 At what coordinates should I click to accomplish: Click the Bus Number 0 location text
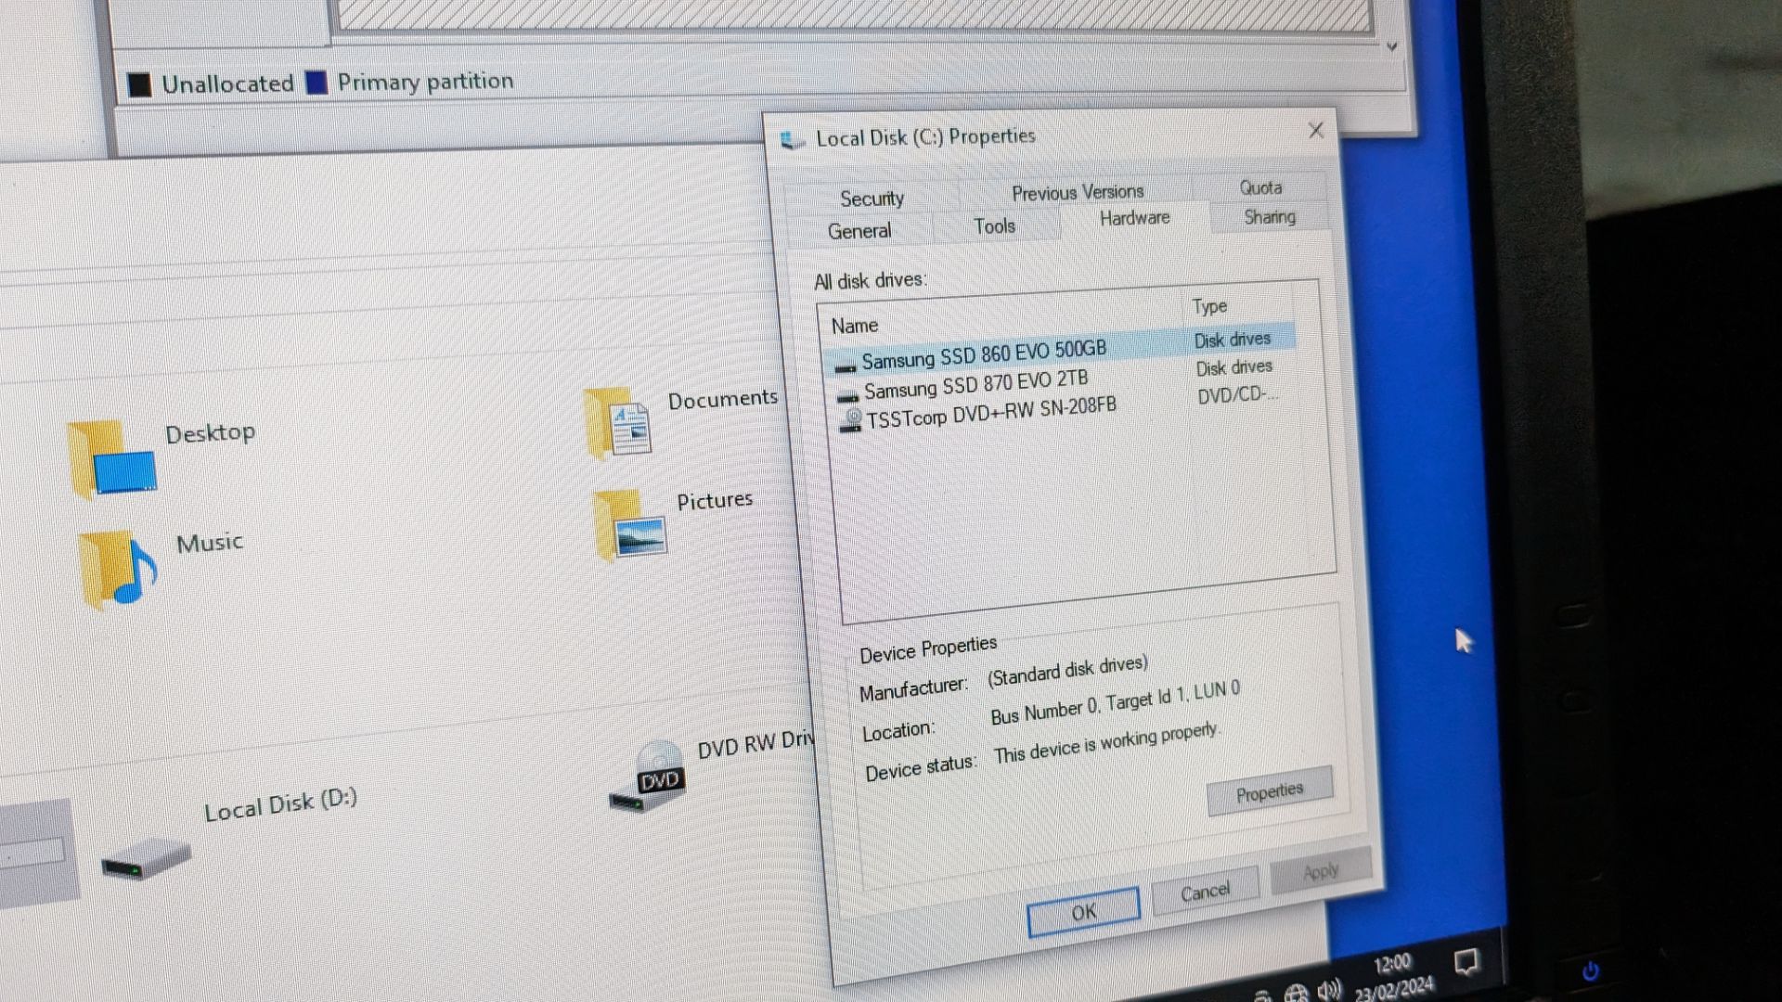[1115, 703]
